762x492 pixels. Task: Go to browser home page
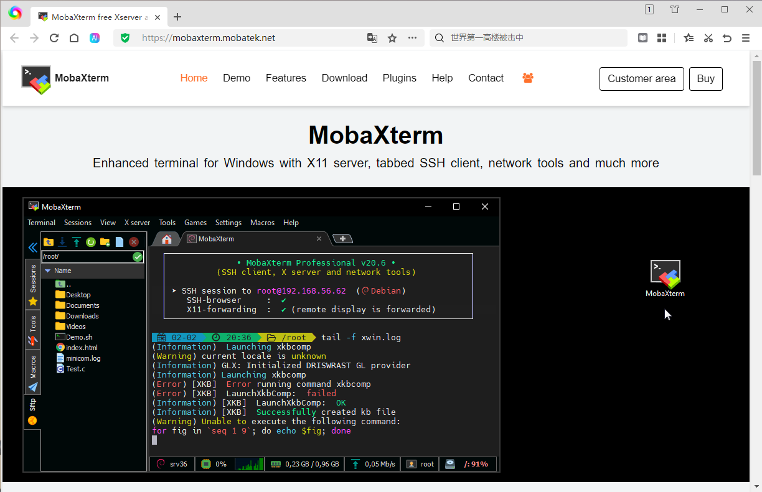(x=74, y=38)
